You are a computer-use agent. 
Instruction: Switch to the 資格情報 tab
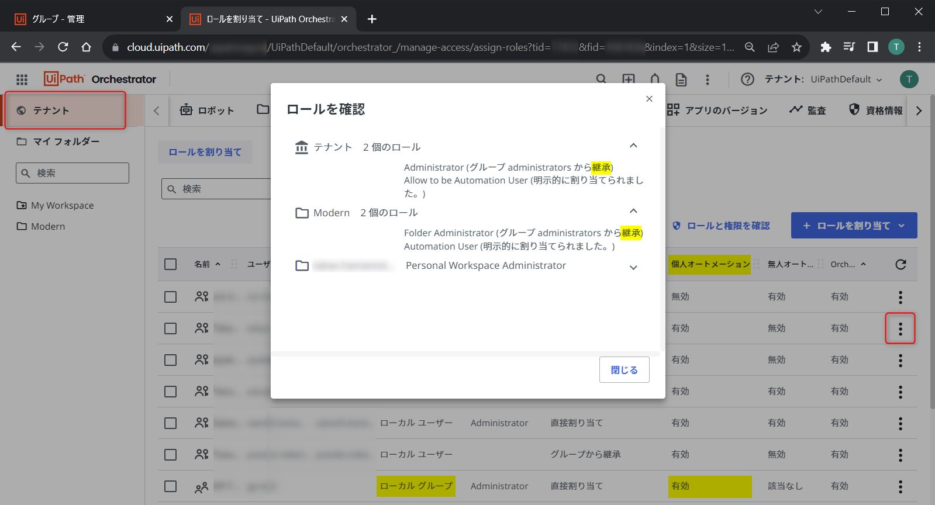875,110
